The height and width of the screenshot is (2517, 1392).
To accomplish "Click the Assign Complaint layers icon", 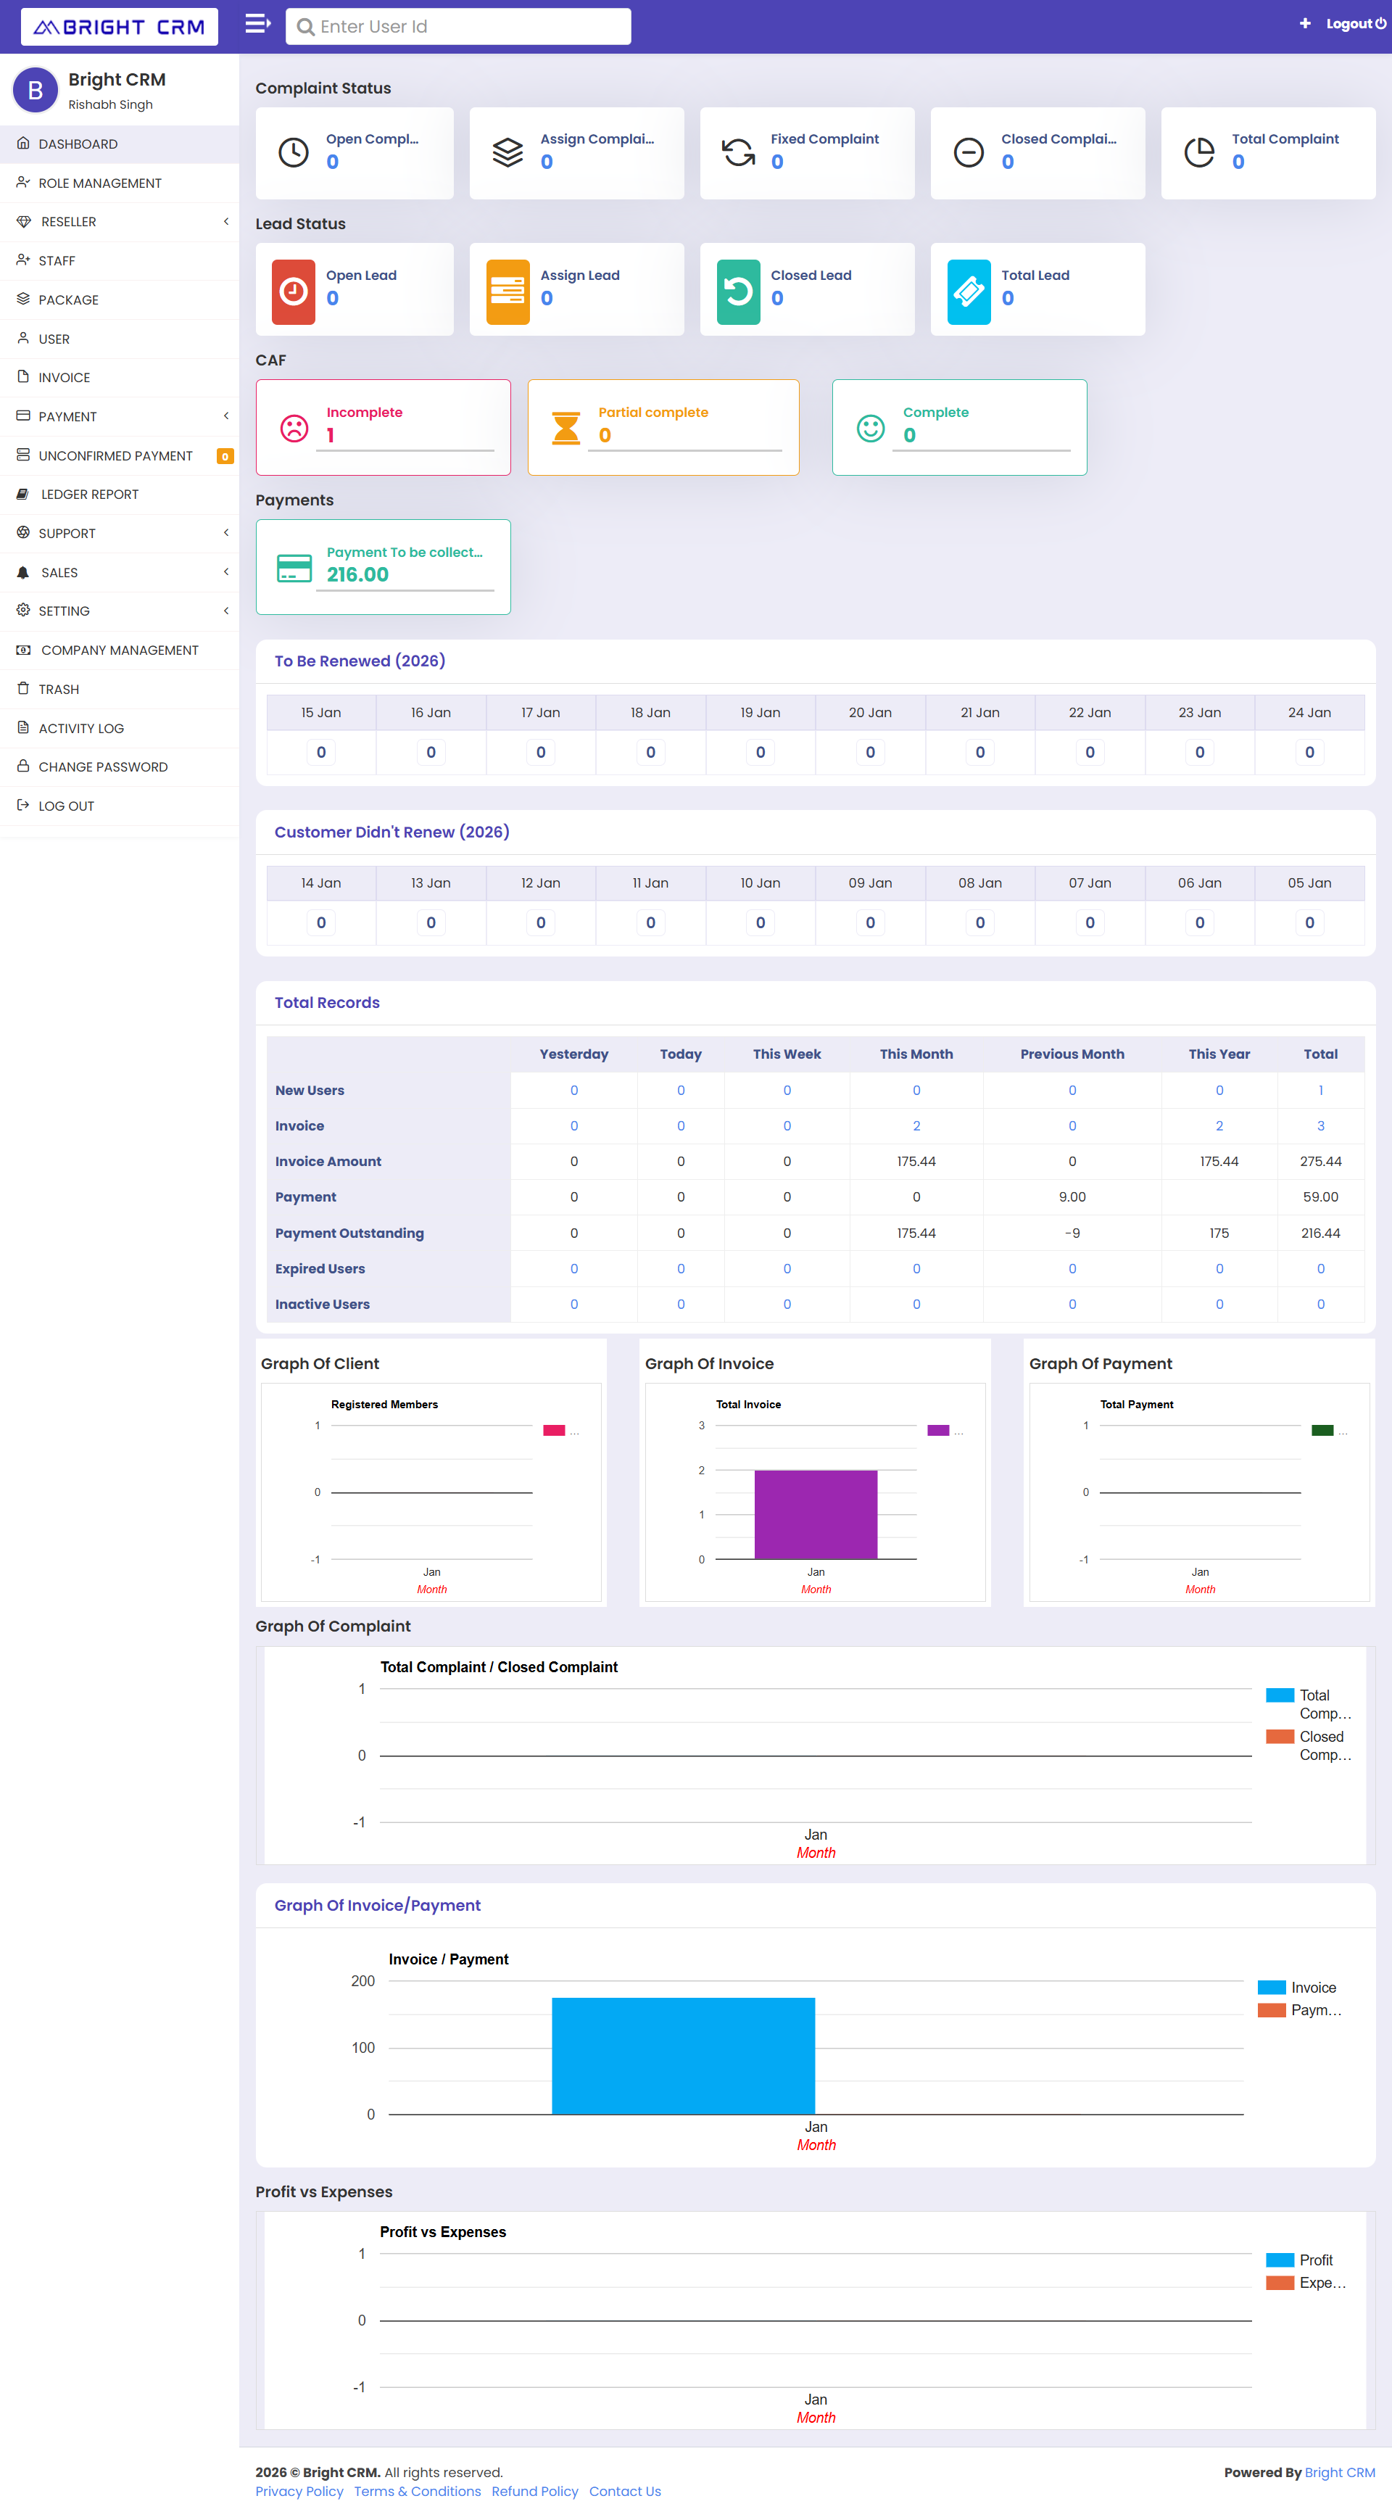I will tap(508, 152).
